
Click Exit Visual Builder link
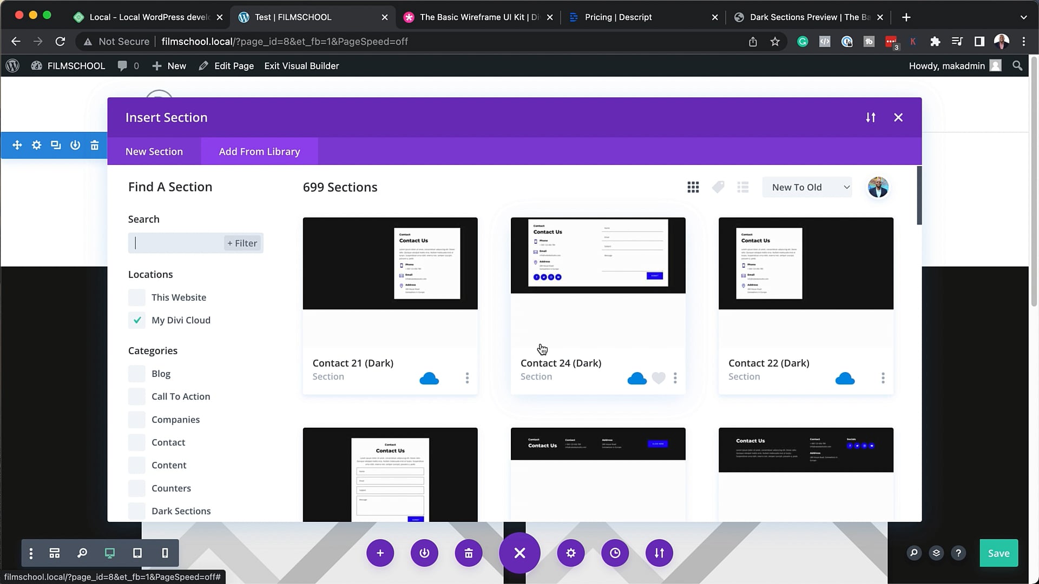[x=301, y=66]
